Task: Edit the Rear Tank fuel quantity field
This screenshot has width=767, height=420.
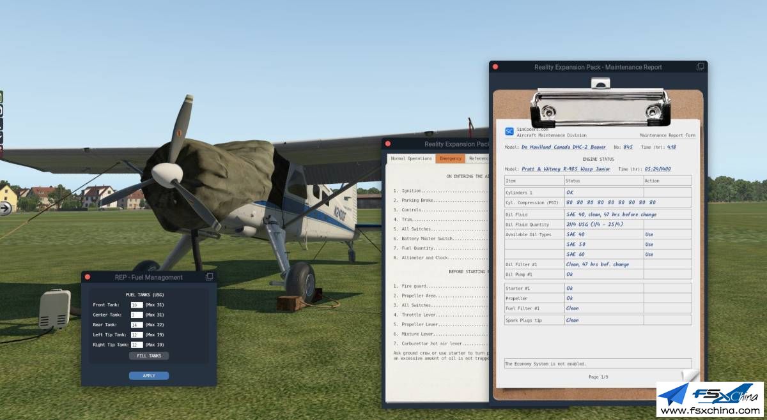Action: coord(137,325)
